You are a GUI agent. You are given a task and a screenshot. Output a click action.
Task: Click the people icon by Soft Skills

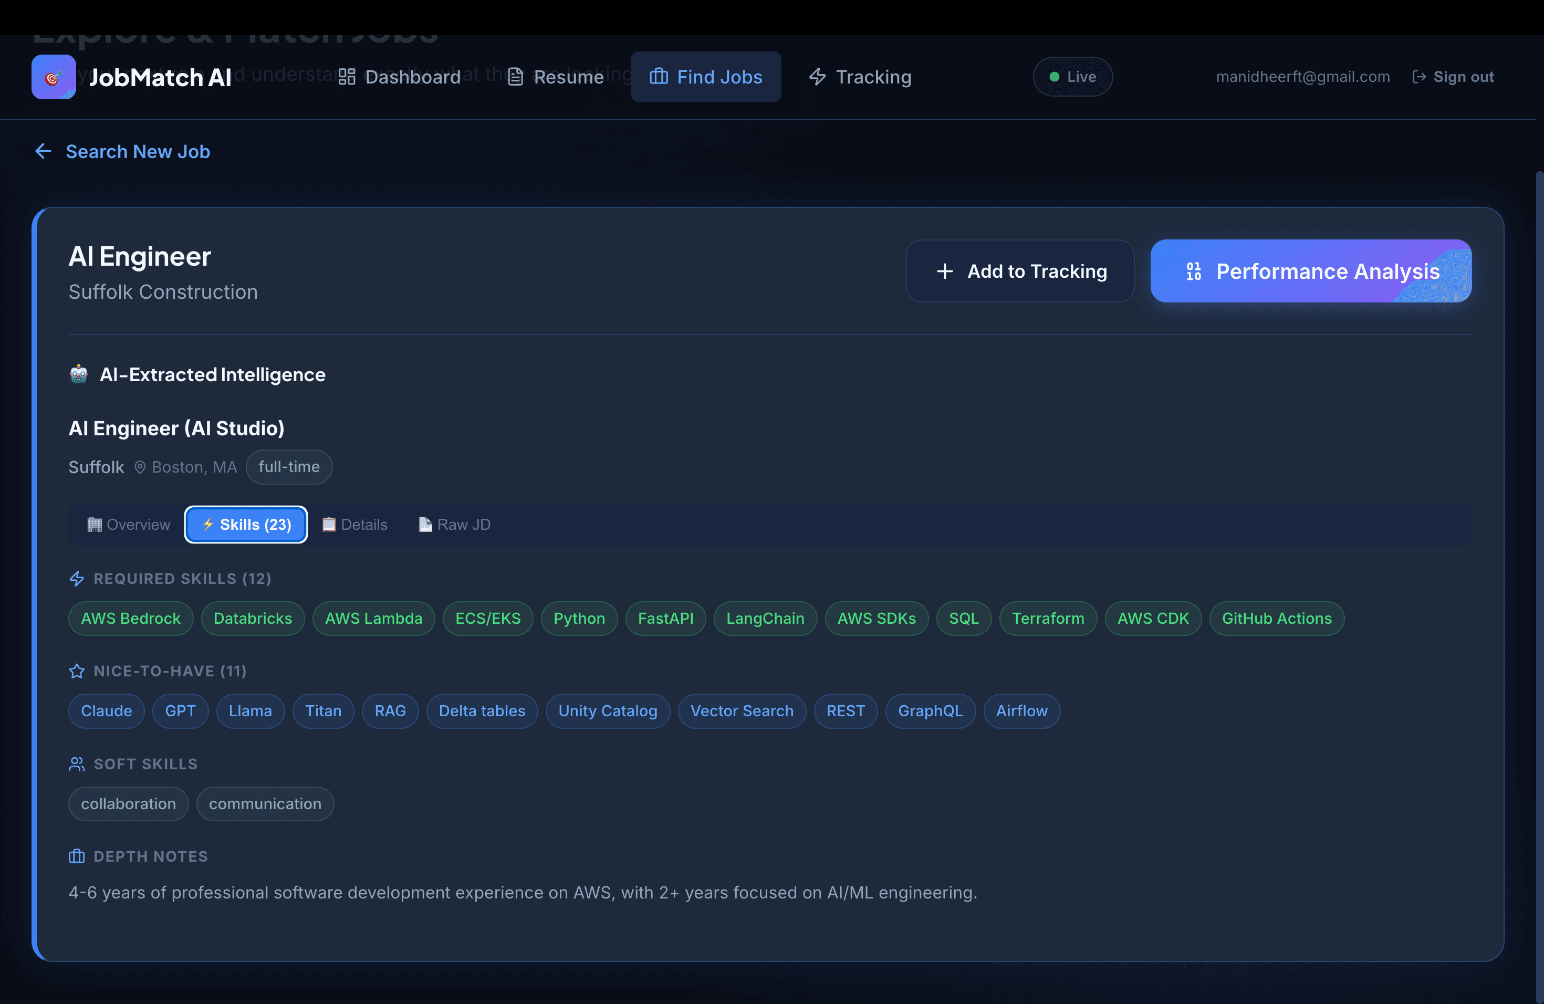click(x=77, y=764)
